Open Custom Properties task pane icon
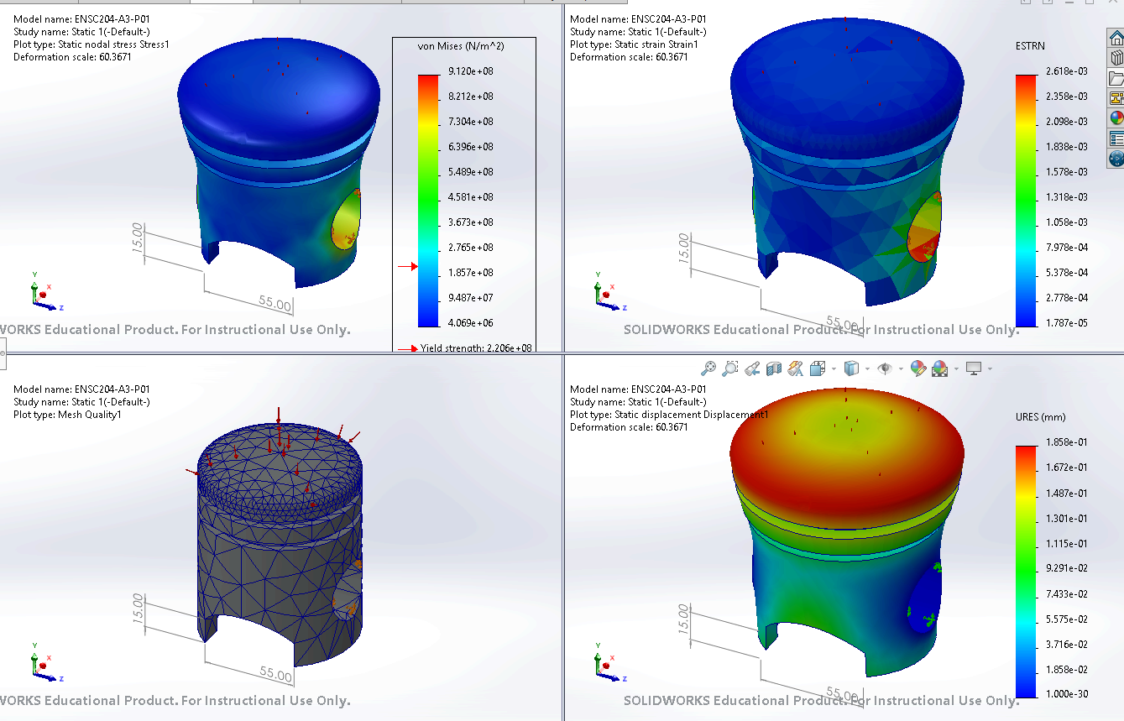The width and height of the screenshot is (1124, 721). pyautogui.click(x=1116, y=138)
